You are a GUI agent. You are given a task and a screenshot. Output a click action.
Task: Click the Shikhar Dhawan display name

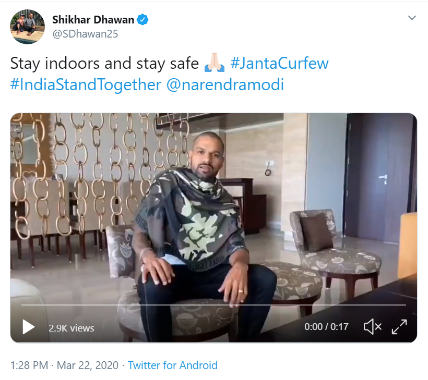pos(93,20)
